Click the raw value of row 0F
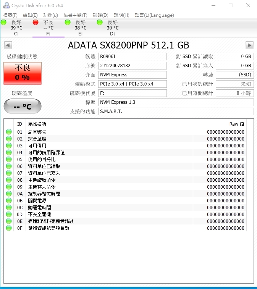The height and width of the screenshot is (289, 257). point(225,228)
